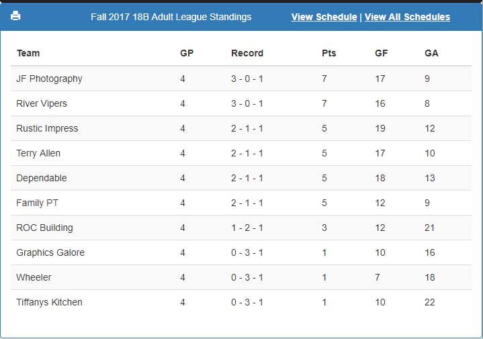483x339 pixels.
Task: Open the View Schedule link
Action: click(324, 17)
